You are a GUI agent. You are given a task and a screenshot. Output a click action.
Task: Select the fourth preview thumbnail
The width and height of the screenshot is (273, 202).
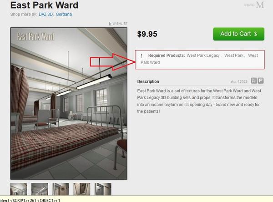82,189
